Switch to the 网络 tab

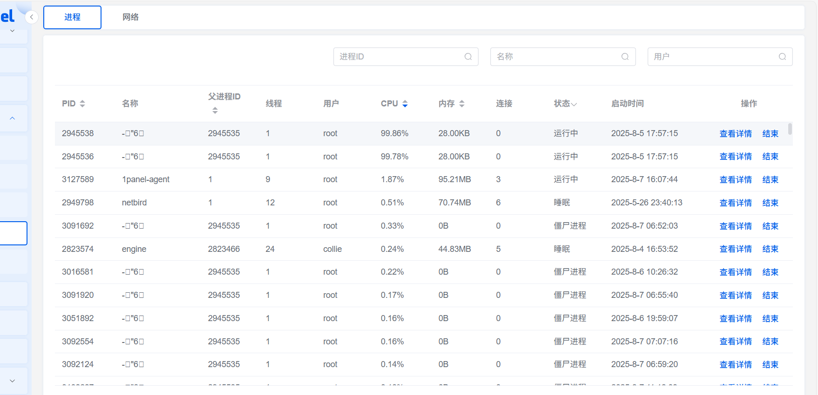click(x=130, y=17)
